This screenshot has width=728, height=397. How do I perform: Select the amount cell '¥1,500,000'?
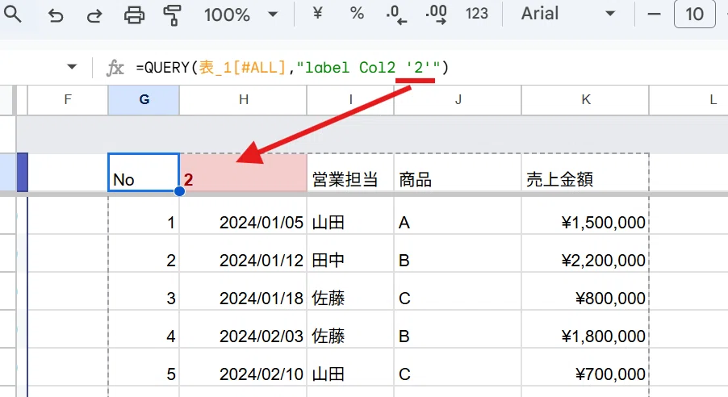[585, 215]
